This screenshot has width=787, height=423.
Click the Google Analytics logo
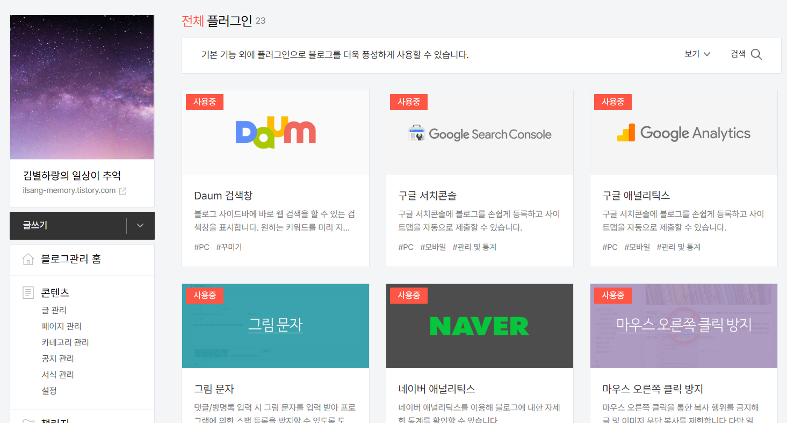click(x=684, y=133)
